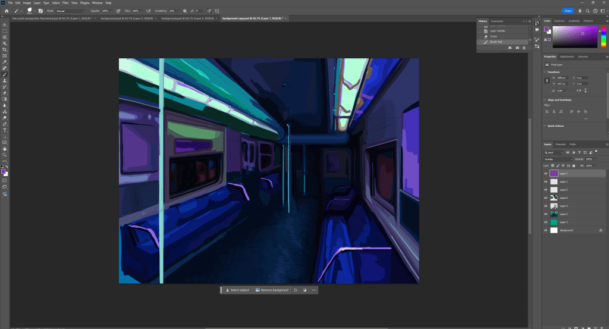This screenshot has width=609, height=329.
Task: Hide Layer 7 with eye icon
Action: coord(546,174)
